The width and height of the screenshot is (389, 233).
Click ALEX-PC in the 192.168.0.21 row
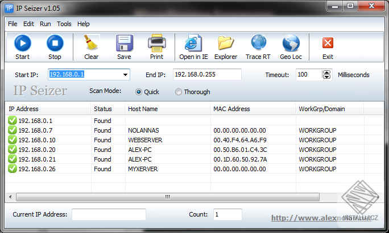[x=140, y=159]
